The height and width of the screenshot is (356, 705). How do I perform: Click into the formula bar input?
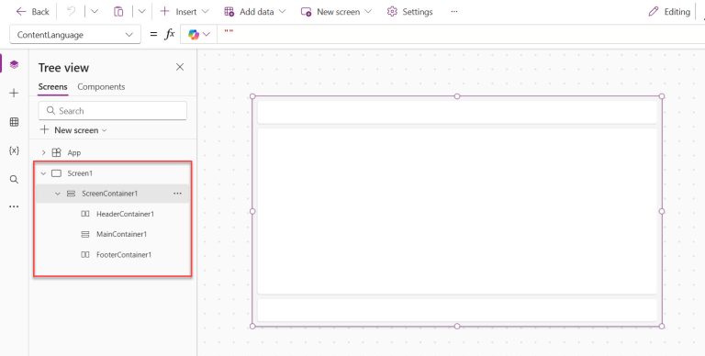click(461, 35)
